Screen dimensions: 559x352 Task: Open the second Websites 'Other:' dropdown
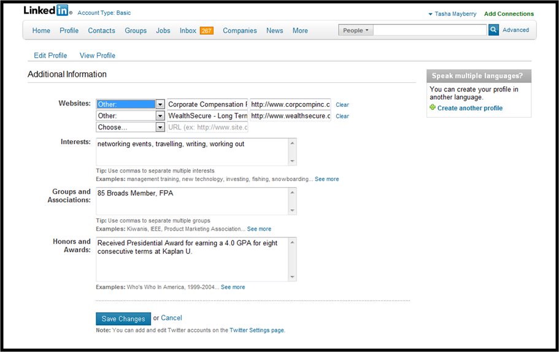(x=130, y=116)
